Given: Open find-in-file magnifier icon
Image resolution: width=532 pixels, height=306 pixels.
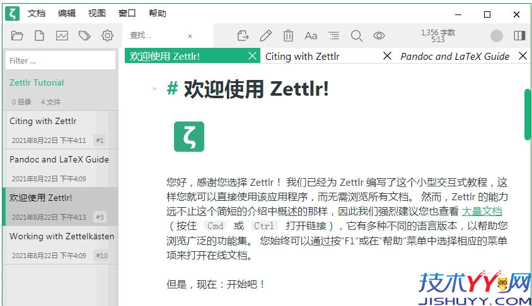Looking at the screenshot, I should pyautogui.click(x=357, y=36).
